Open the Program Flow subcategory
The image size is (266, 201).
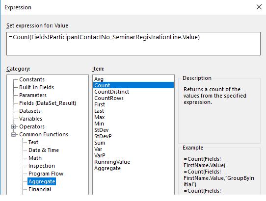(46, 174)
